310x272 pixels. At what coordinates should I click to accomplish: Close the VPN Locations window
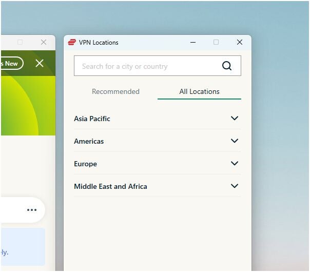[x=239, y=42]
